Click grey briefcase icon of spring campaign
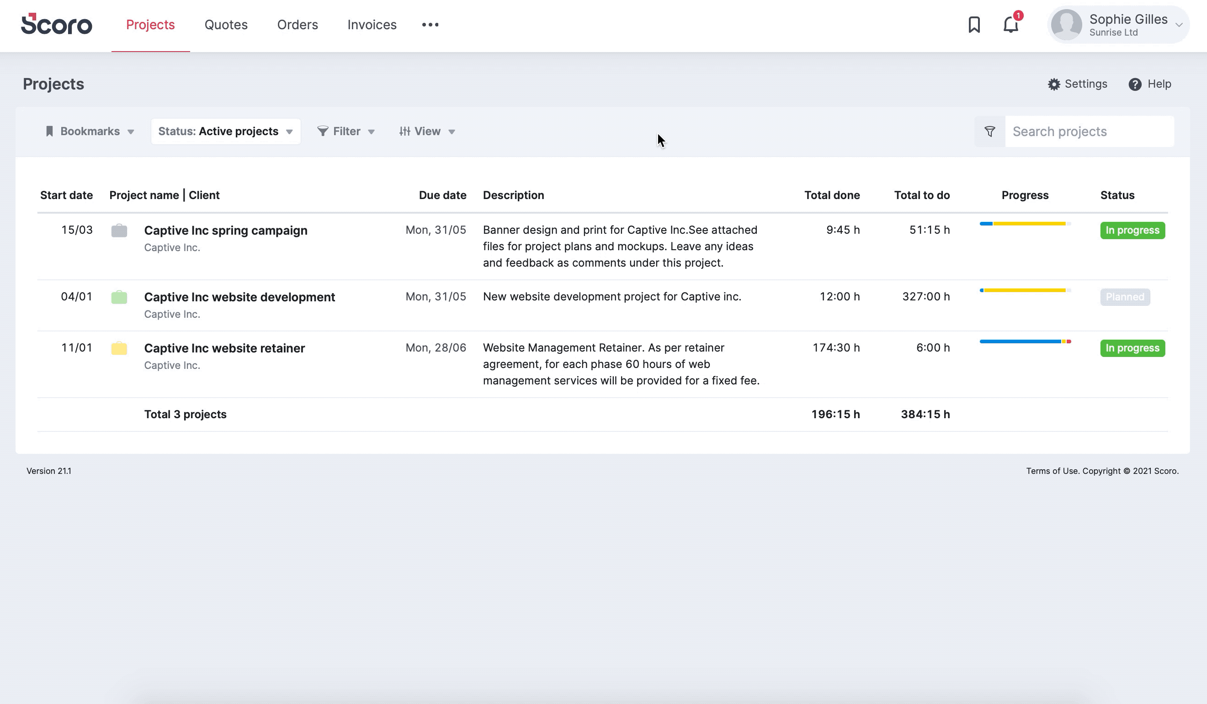 119,231
